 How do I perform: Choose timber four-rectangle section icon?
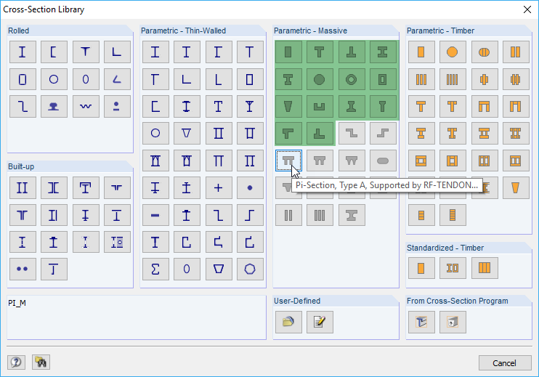point(453,79)
